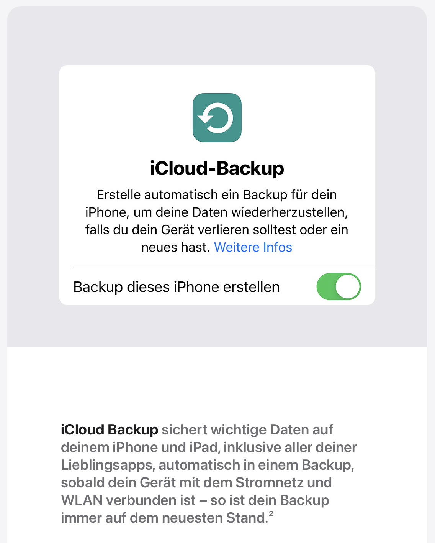Click the line starting with Lieblingsapps
Viewport: 435px width, 543px height.
pyautogui.click(x=207, y=465)
